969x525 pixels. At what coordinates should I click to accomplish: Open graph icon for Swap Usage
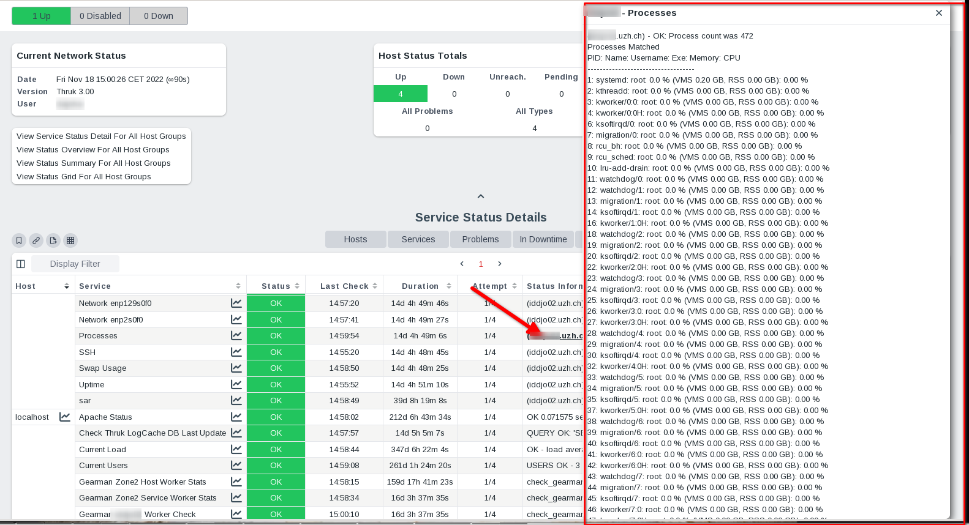pos(236,368)
